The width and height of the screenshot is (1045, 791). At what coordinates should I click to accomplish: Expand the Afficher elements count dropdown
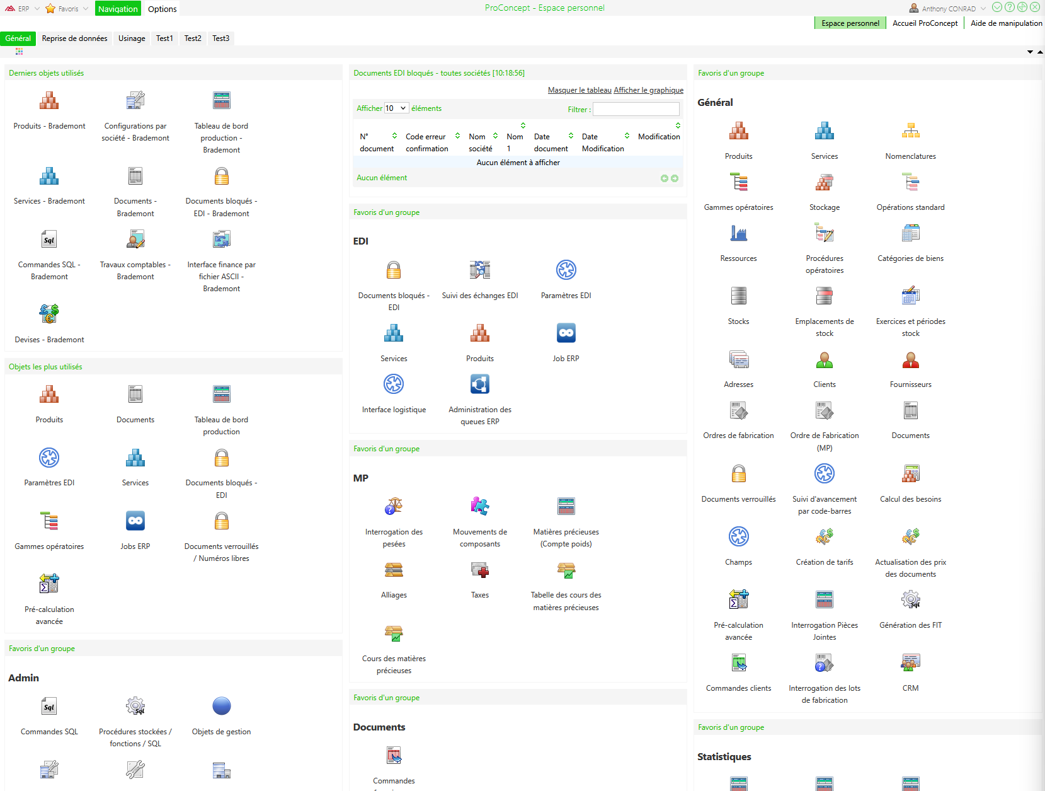tap(397, 108)
